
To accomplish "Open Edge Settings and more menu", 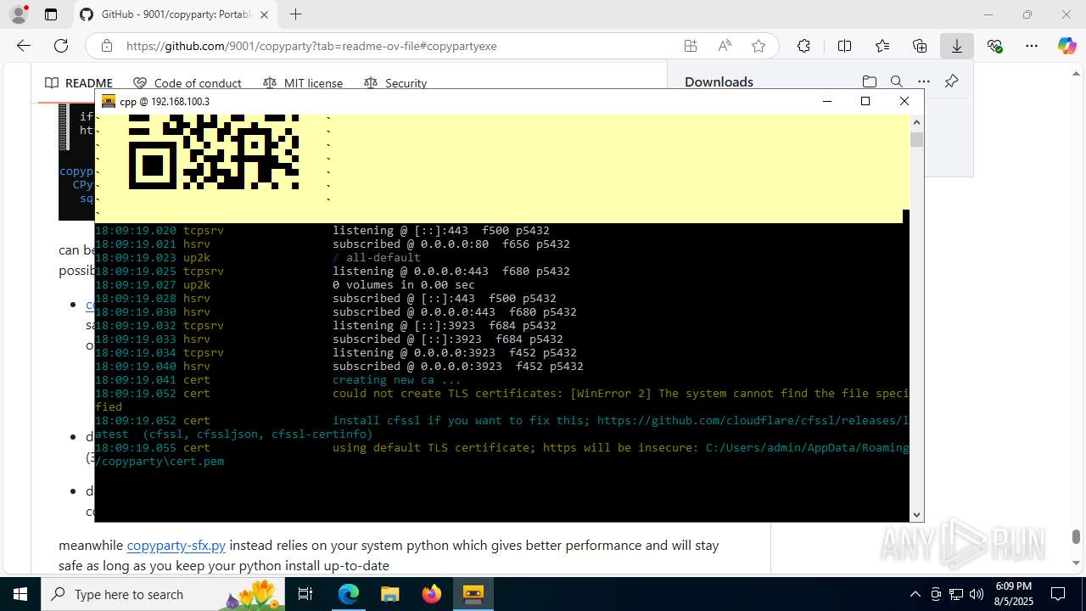I will click(x=1032, y=46).
